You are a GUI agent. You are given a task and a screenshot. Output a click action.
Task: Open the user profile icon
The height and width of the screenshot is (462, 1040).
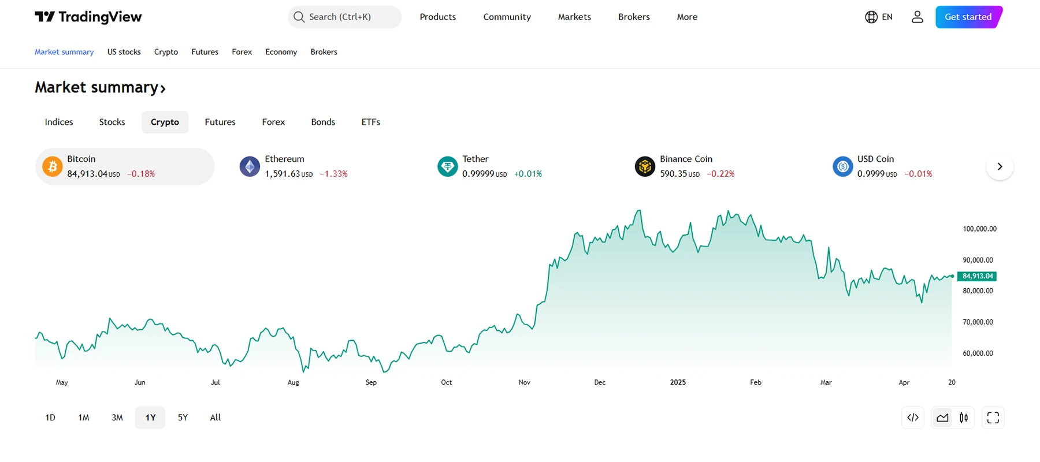click(x=918, y=17)
